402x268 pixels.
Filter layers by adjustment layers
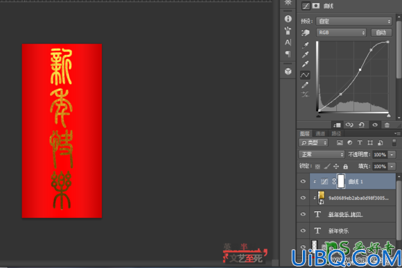click(x=350, y=143)
